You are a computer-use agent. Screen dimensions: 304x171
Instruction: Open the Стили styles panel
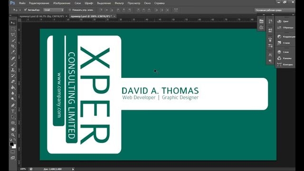click(284, 43)
